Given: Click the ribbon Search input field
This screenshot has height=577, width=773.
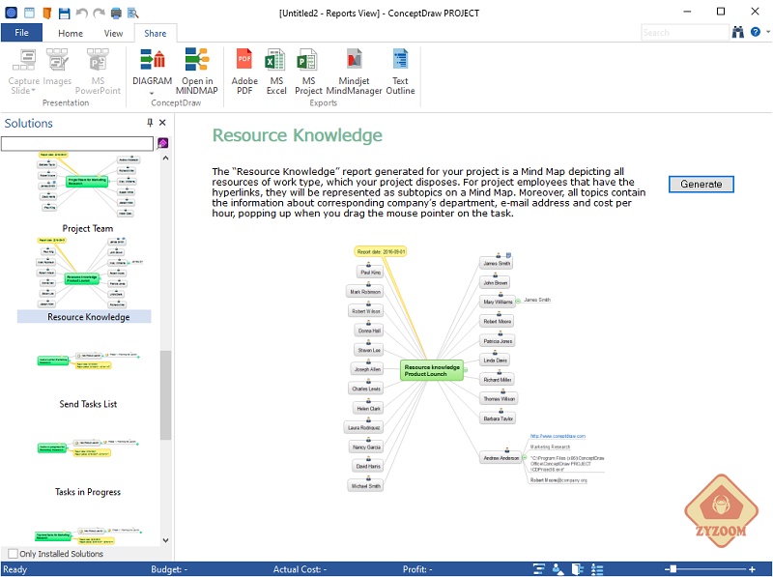Looking at the screenshot, I should (685, 33).
